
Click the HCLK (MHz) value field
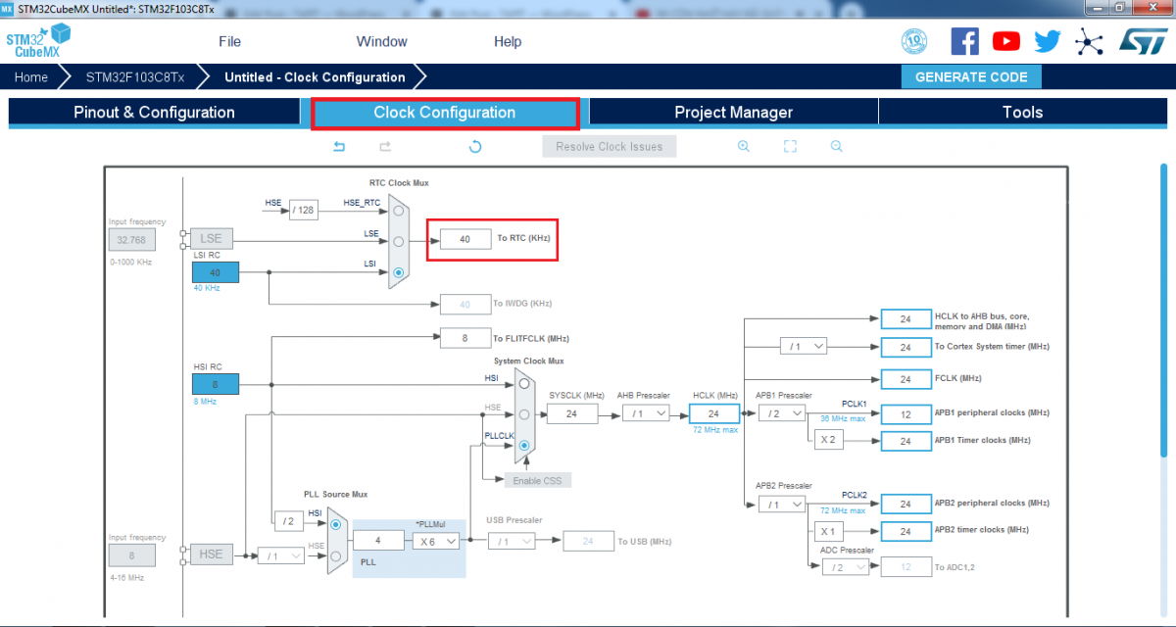[713, 413]
